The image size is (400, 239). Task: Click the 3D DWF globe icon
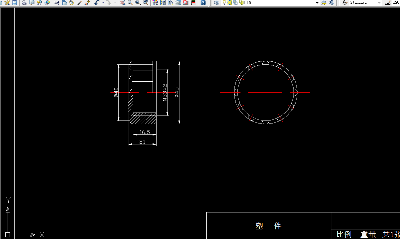47,3
